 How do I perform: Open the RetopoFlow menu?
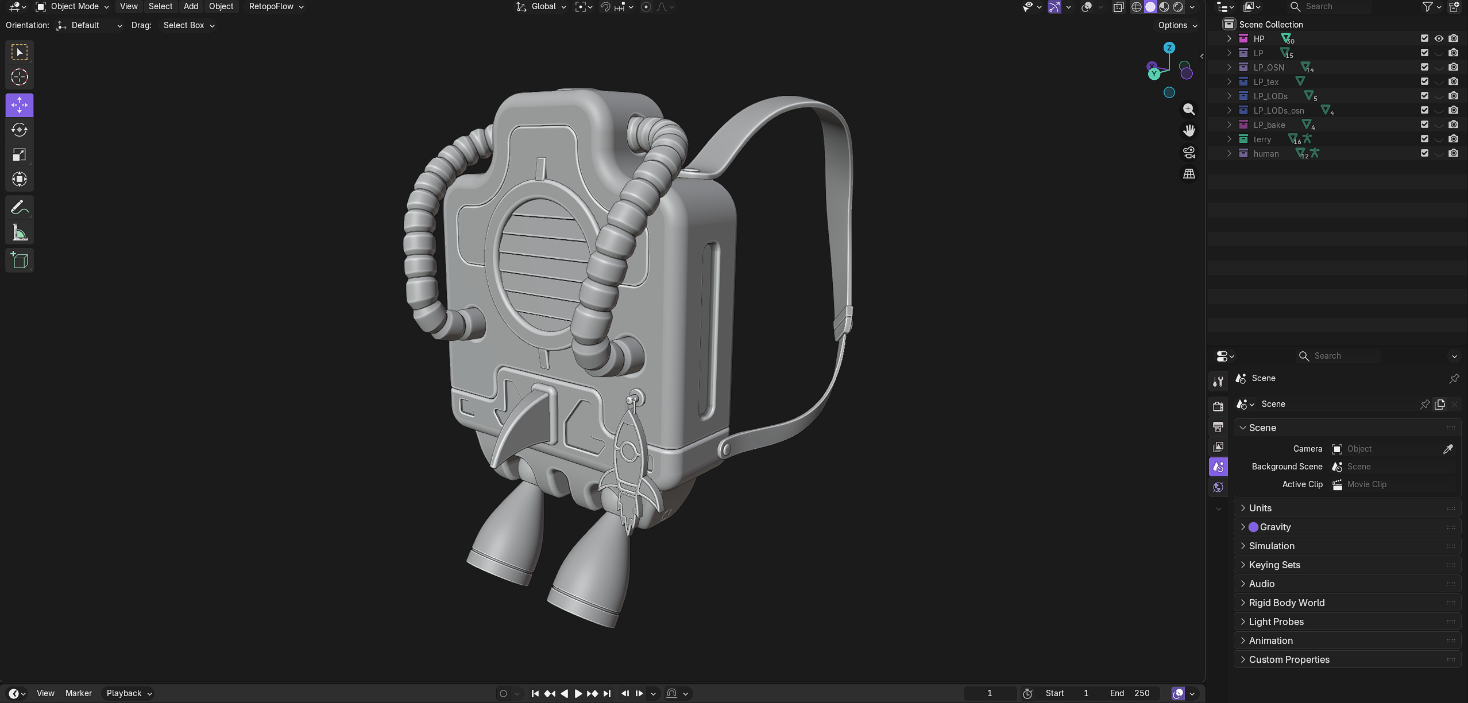click(x=276, y=6)
